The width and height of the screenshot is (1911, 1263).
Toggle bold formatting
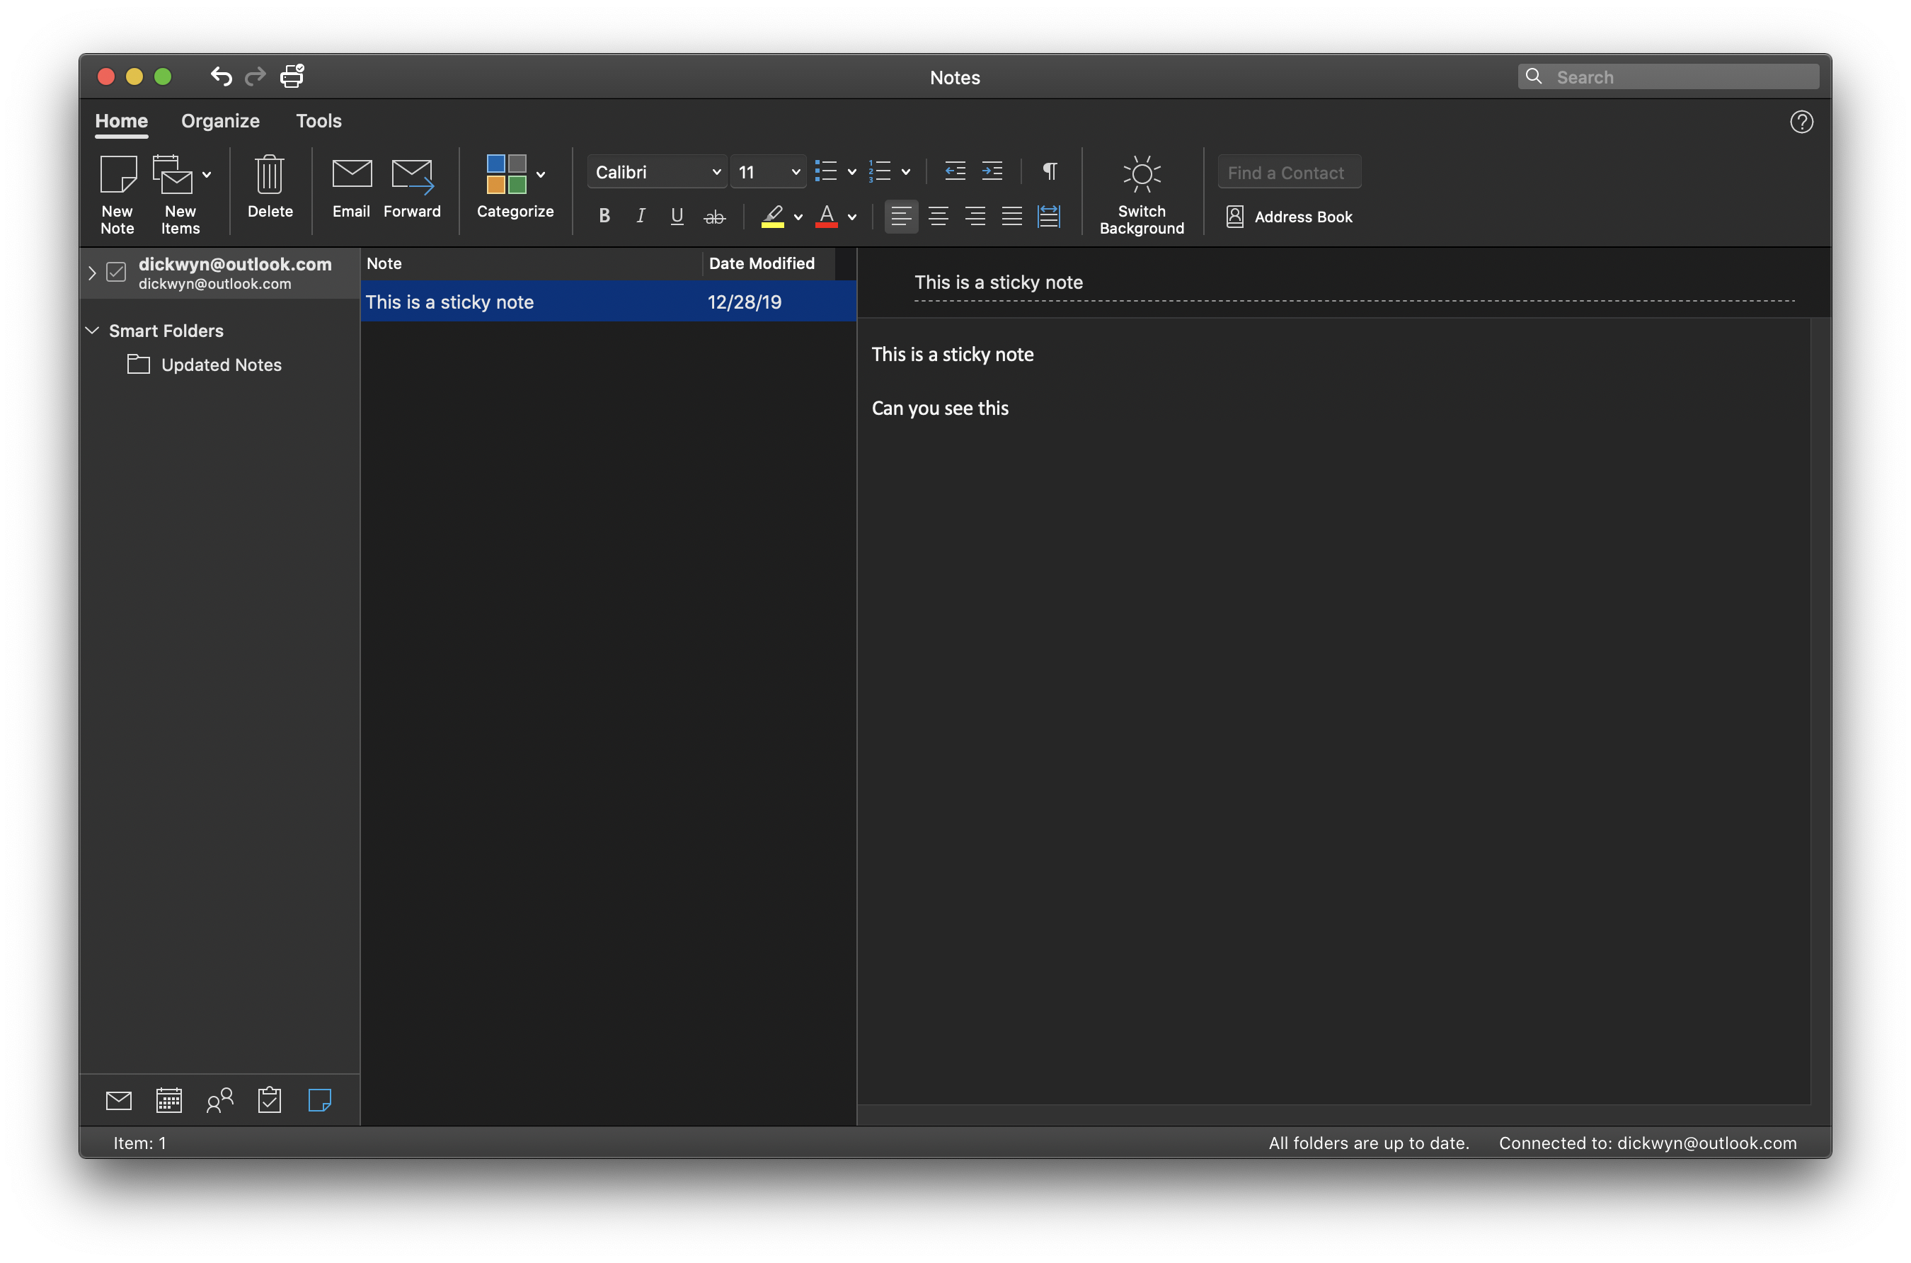pos(604,215)
